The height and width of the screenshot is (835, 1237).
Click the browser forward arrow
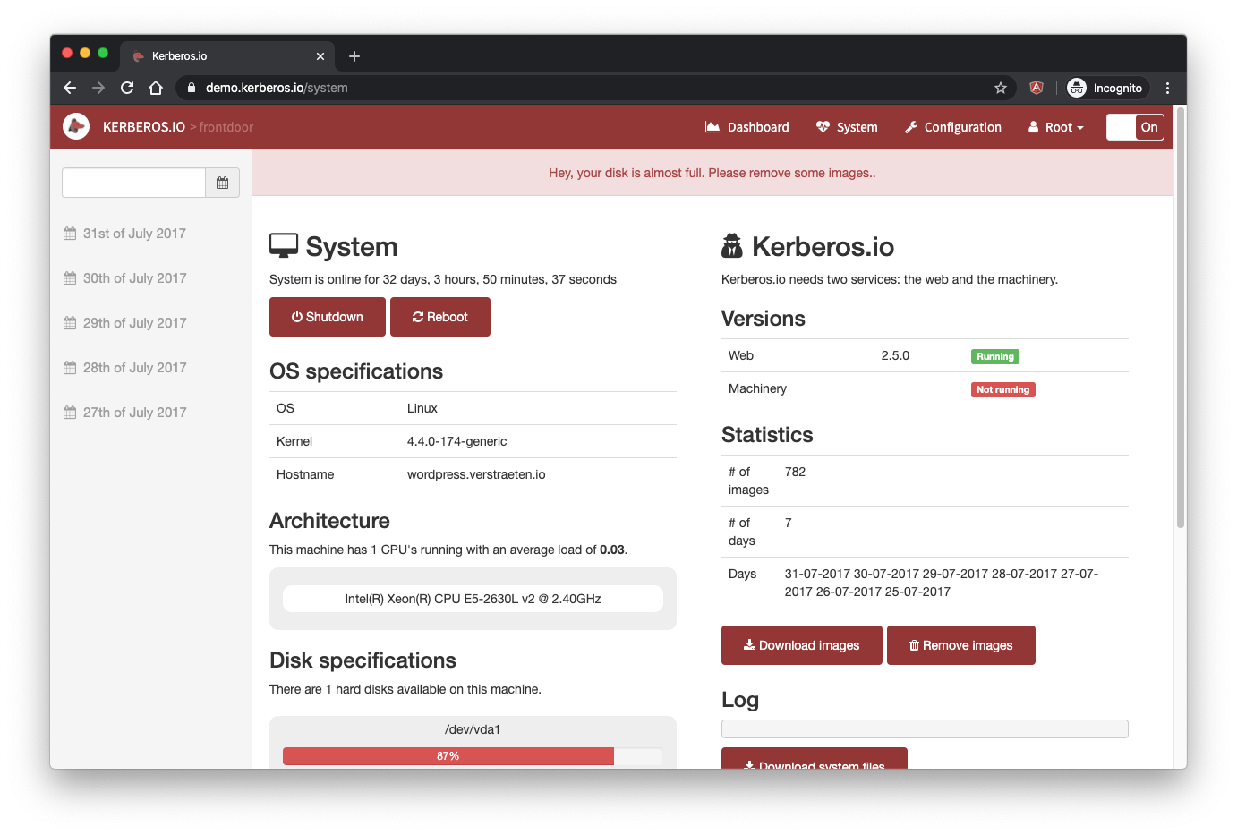click(x=98, y=88)
